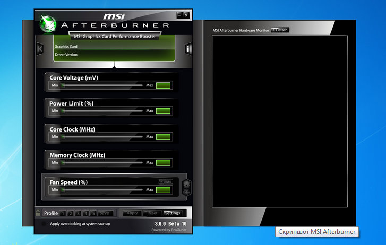The width and height of the screenshot is (386, 245).
Task: Select profile slot 2
Action: [71, 213]
